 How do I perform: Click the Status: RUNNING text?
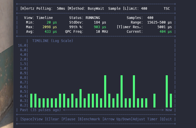85,18
